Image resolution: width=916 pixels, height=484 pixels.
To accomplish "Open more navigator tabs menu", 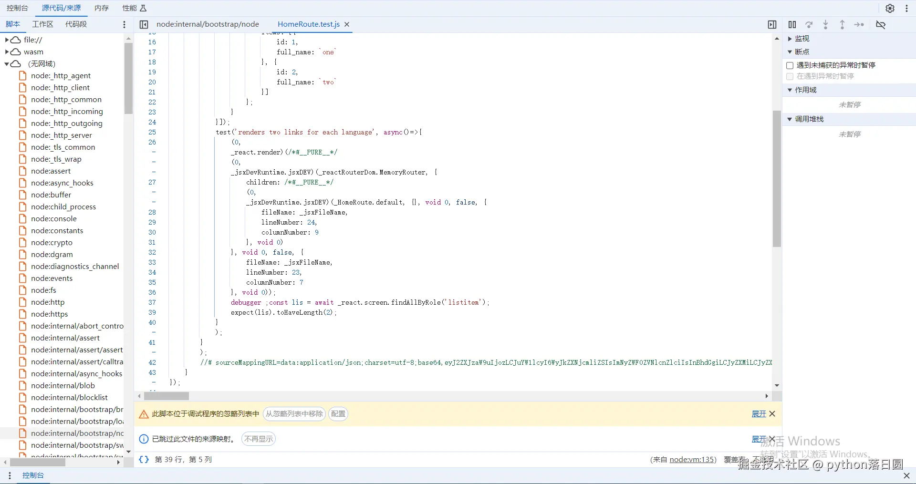I will coord(124,24).
